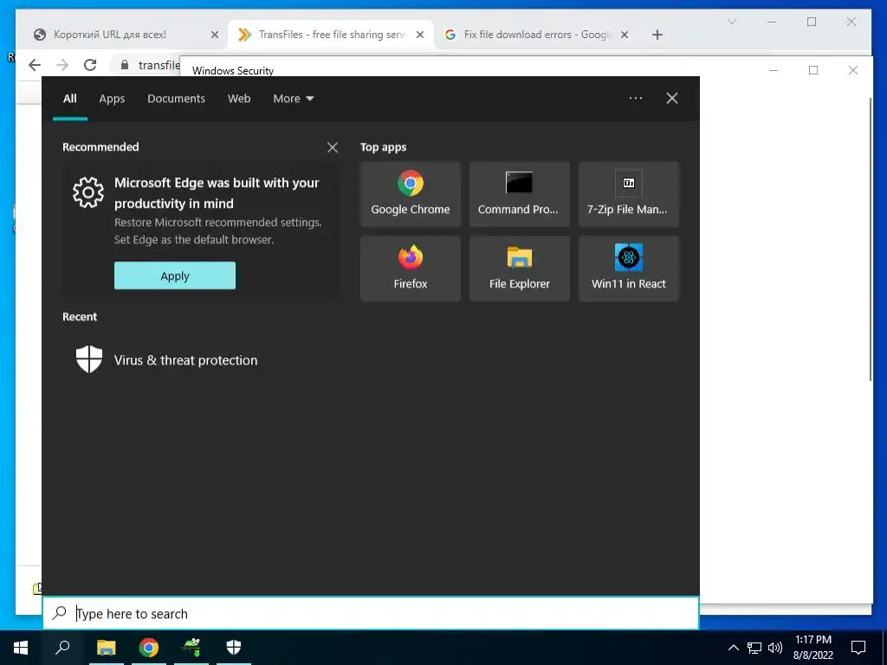The height and width of the screenshot is (665, 887).
Task: Go forward in Chrome
Action: 62,65
